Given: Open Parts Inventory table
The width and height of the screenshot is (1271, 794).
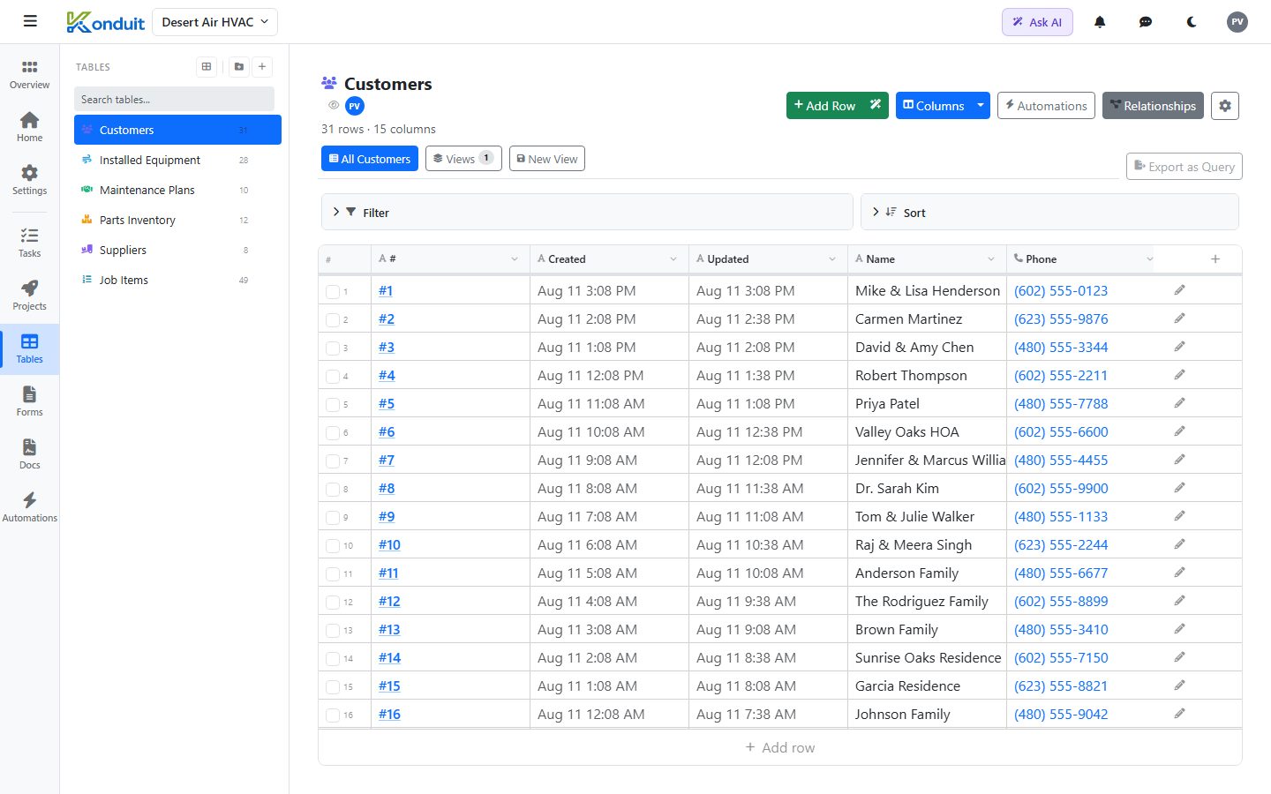Looking at the screenshot, I should coord(177,220).
